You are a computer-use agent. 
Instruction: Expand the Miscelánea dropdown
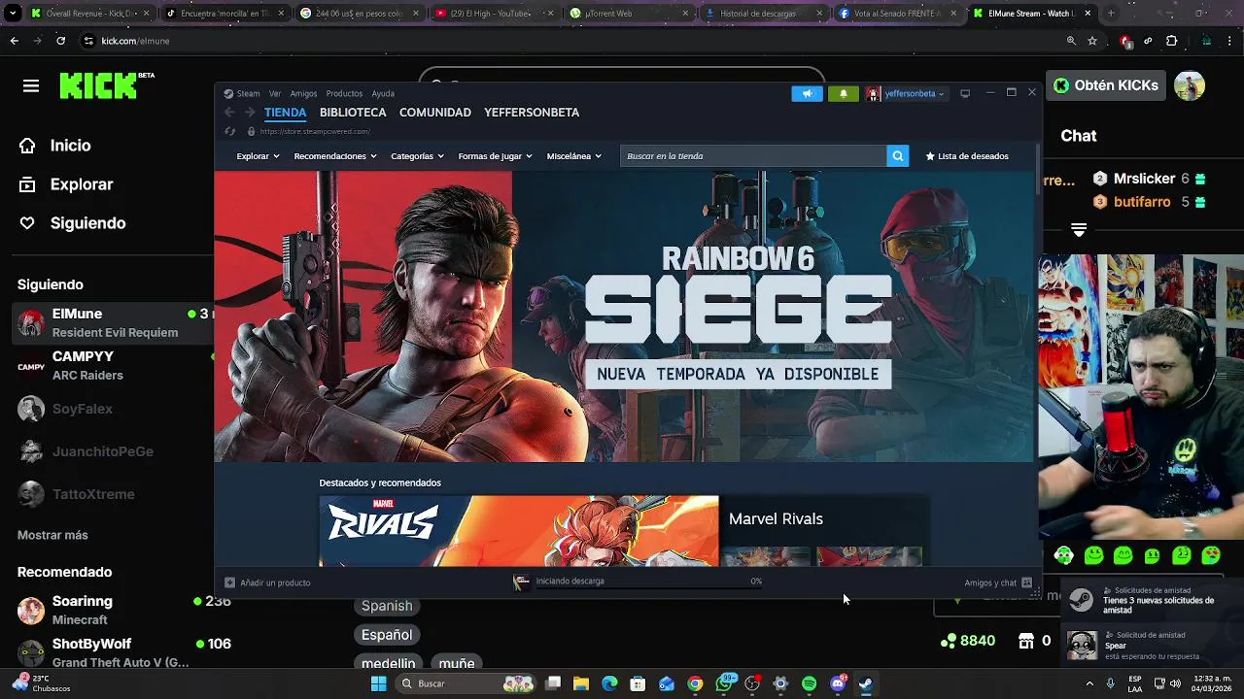[x=573, y=156]
